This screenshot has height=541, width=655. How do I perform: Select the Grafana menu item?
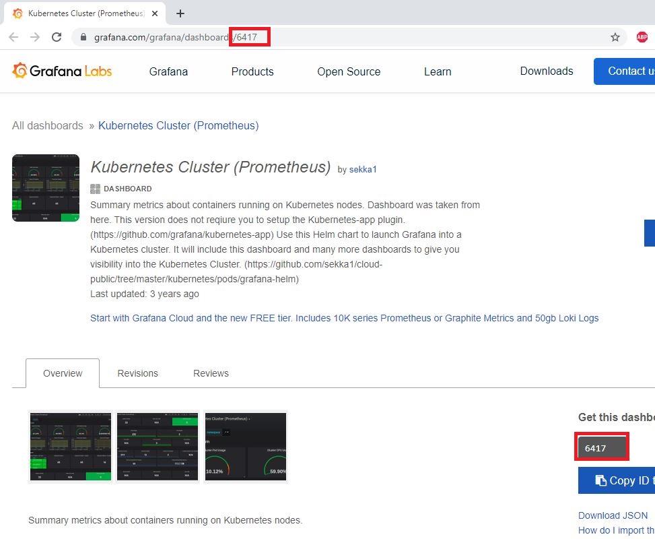[168, 71]
